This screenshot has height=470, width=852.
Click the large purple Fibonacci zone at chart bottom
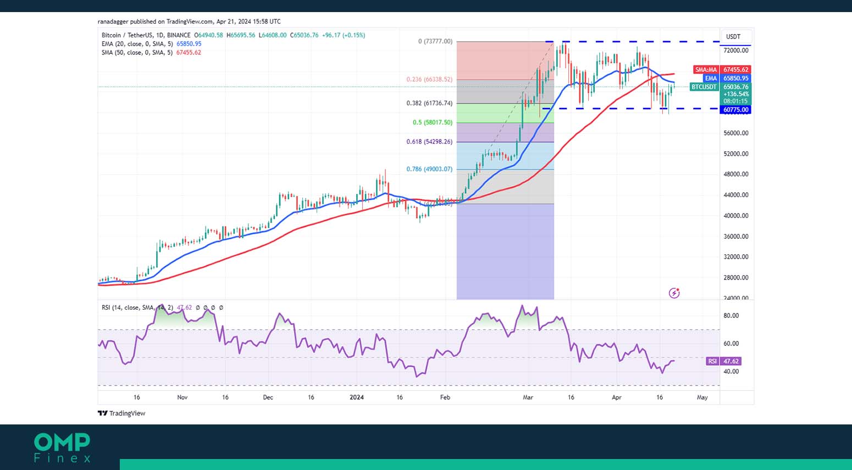pyautogui.click(x=505, y=251)
